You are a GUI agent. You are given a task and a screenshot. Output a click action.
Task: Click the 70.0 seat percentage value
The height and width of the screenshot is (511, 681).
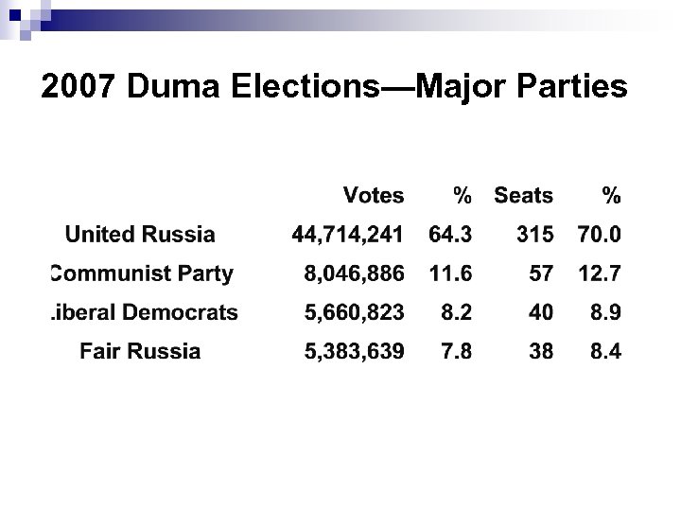600,235
